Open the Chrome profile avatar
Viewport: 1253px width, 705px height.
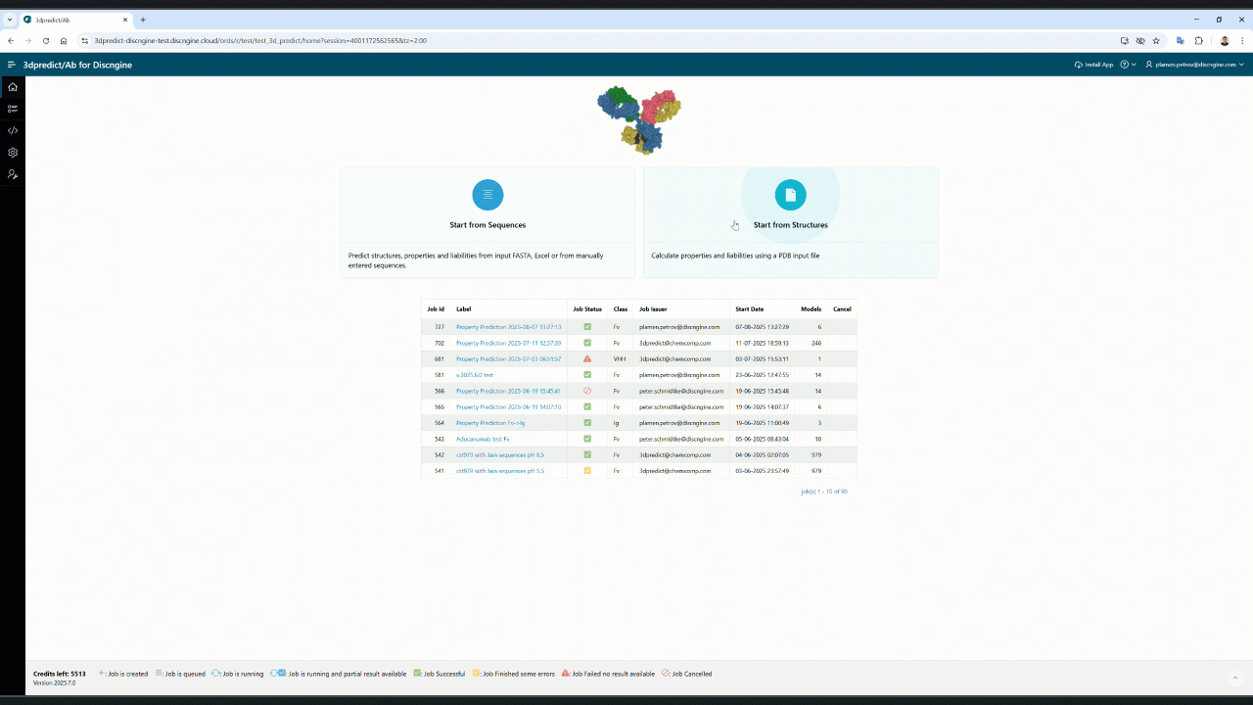pos(1224,41)
